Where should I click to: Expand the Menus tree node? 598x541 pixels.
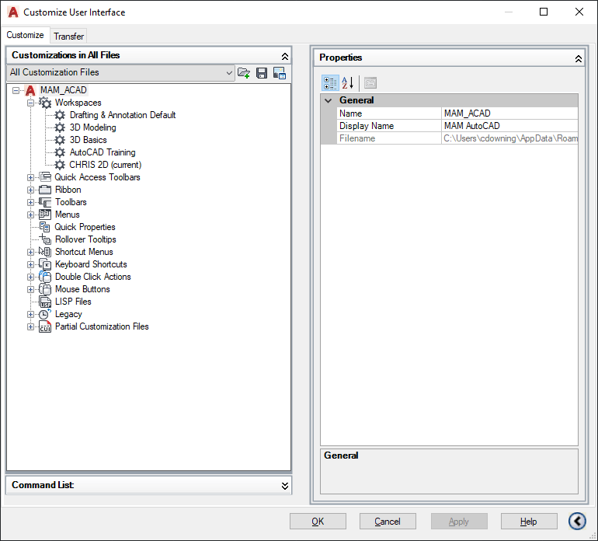30,215
